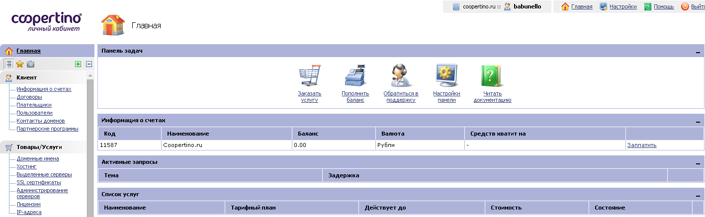Click the Настройки icon in top bar
Image resolution: width=705 pixels, height=217 pixels.
pyautogui.click(x=604, y=6)
